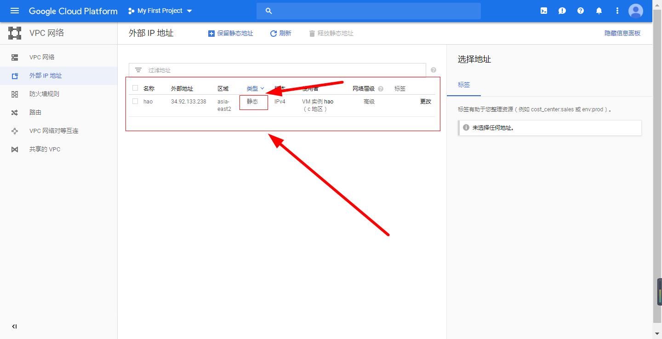This screenshot has width=662, height=339.
Task: Click 保留静态地址 to reserve a static address
Action: 231,33
